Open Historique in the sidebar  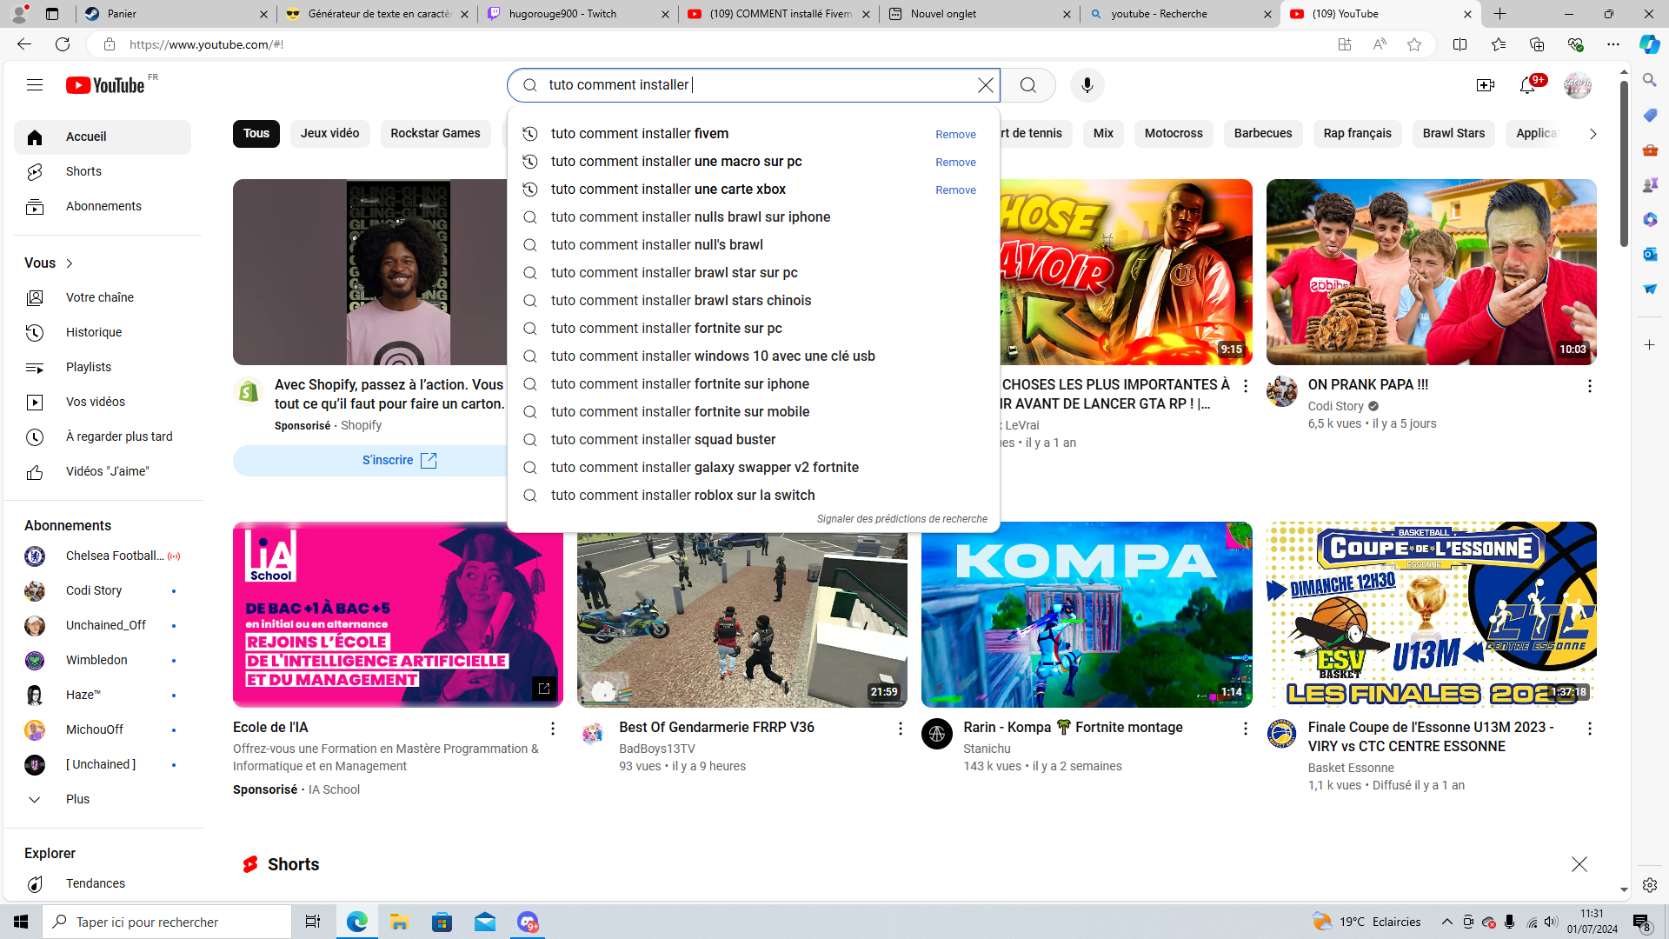103,333
